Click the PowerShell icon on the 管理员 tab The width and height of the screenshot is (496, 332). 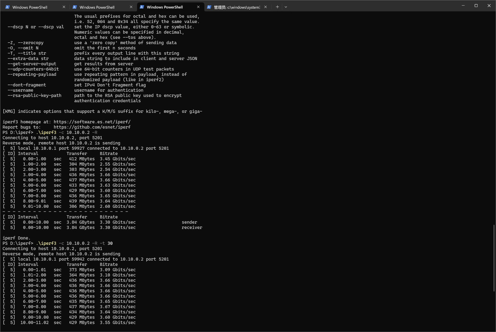pos(209,7)
